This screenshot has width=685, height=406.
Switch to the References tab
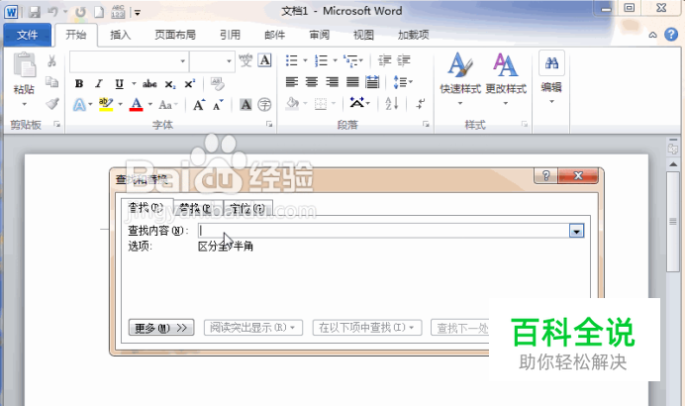231,35
